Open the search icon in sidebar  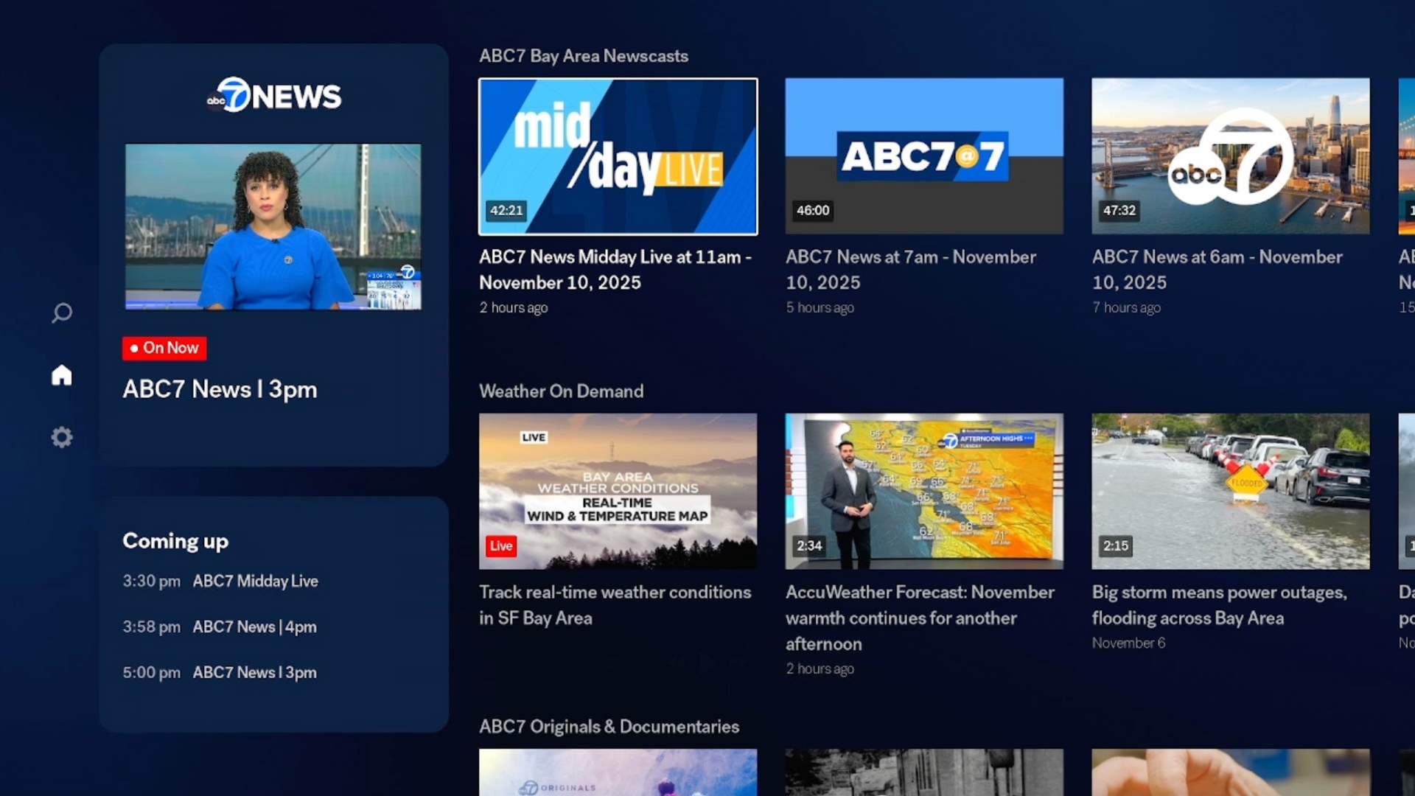click(x=62, y=313)
